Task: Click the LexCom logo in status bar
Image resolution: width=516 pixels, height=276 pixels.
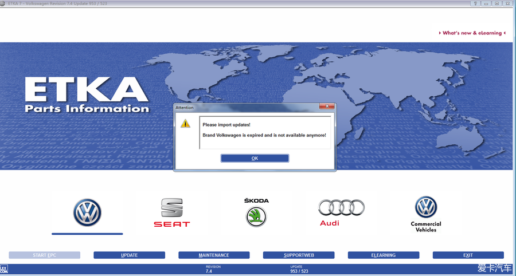Action: pyautogui.click(x=4, y=270)
